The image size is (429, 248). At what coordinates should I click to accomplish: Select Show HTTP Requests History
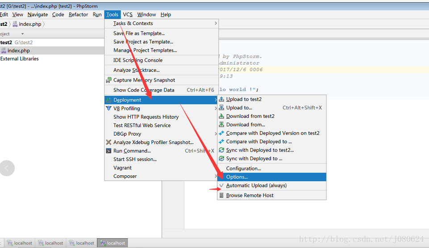coord(162,117)
